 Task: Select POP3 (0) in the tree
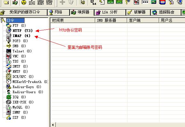[20, 41]
